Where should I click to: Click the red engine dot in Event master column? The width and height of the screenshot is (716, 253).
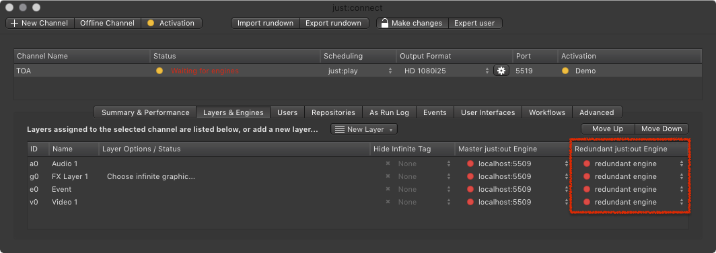(470, 189)
